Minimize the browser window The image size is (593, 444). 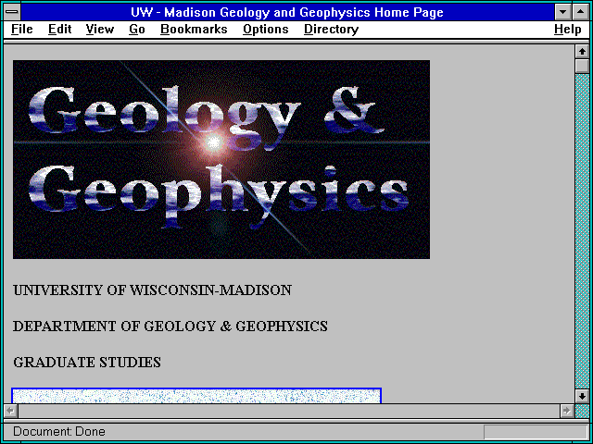pyautogui.click(x=562, y=12)
